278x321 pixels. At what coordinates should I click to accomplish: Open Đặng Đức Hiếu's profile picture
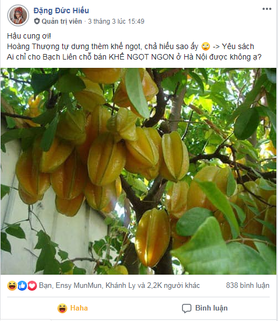pos(18,15)
